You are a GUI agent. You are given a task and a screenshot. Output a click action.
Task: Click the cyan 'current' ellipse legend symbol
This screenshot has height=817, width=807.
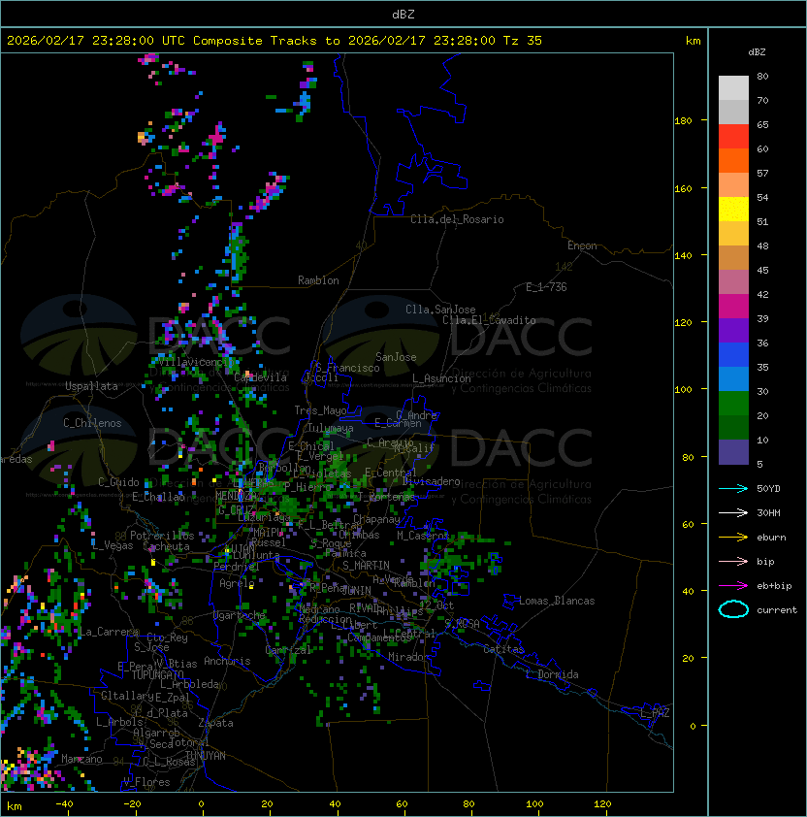click(x=733, y=609)
